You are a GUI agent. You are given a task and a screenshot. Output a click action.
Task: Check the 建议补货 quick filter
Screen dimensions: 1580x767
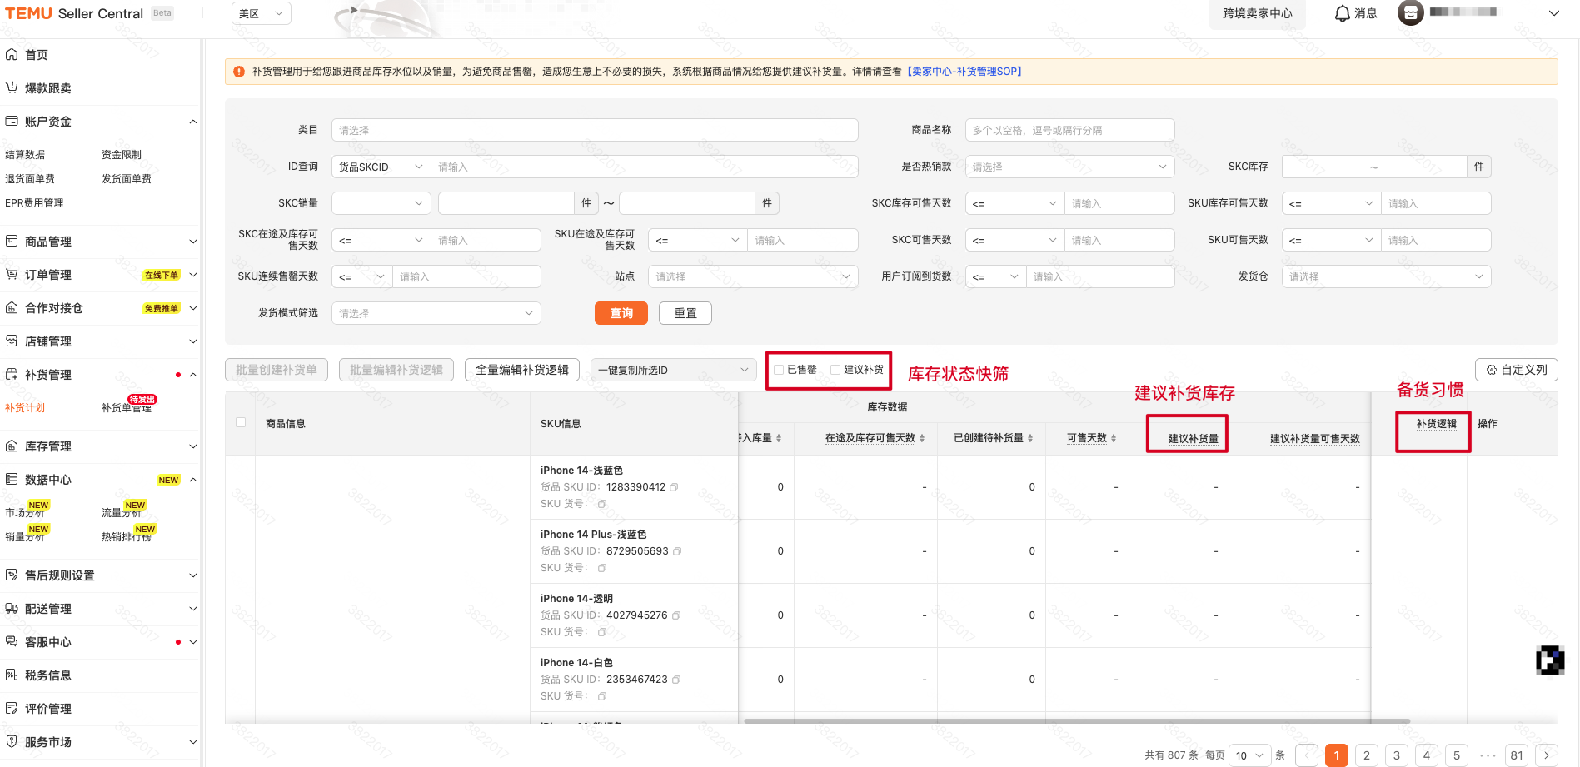tap(835, 370)
